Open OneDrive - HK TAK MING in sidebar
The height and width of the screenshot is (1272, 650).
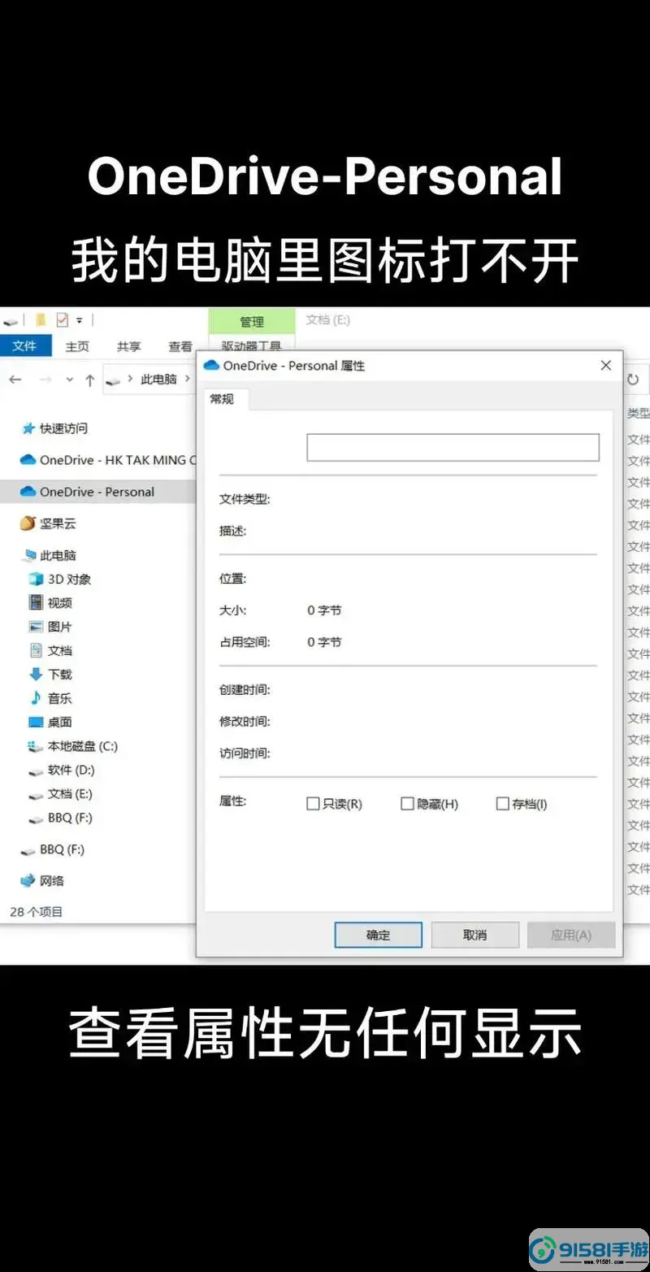[108, 460]
